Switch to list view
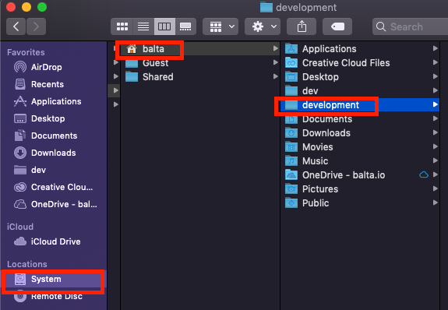The image size is (448, 310). 143,26
